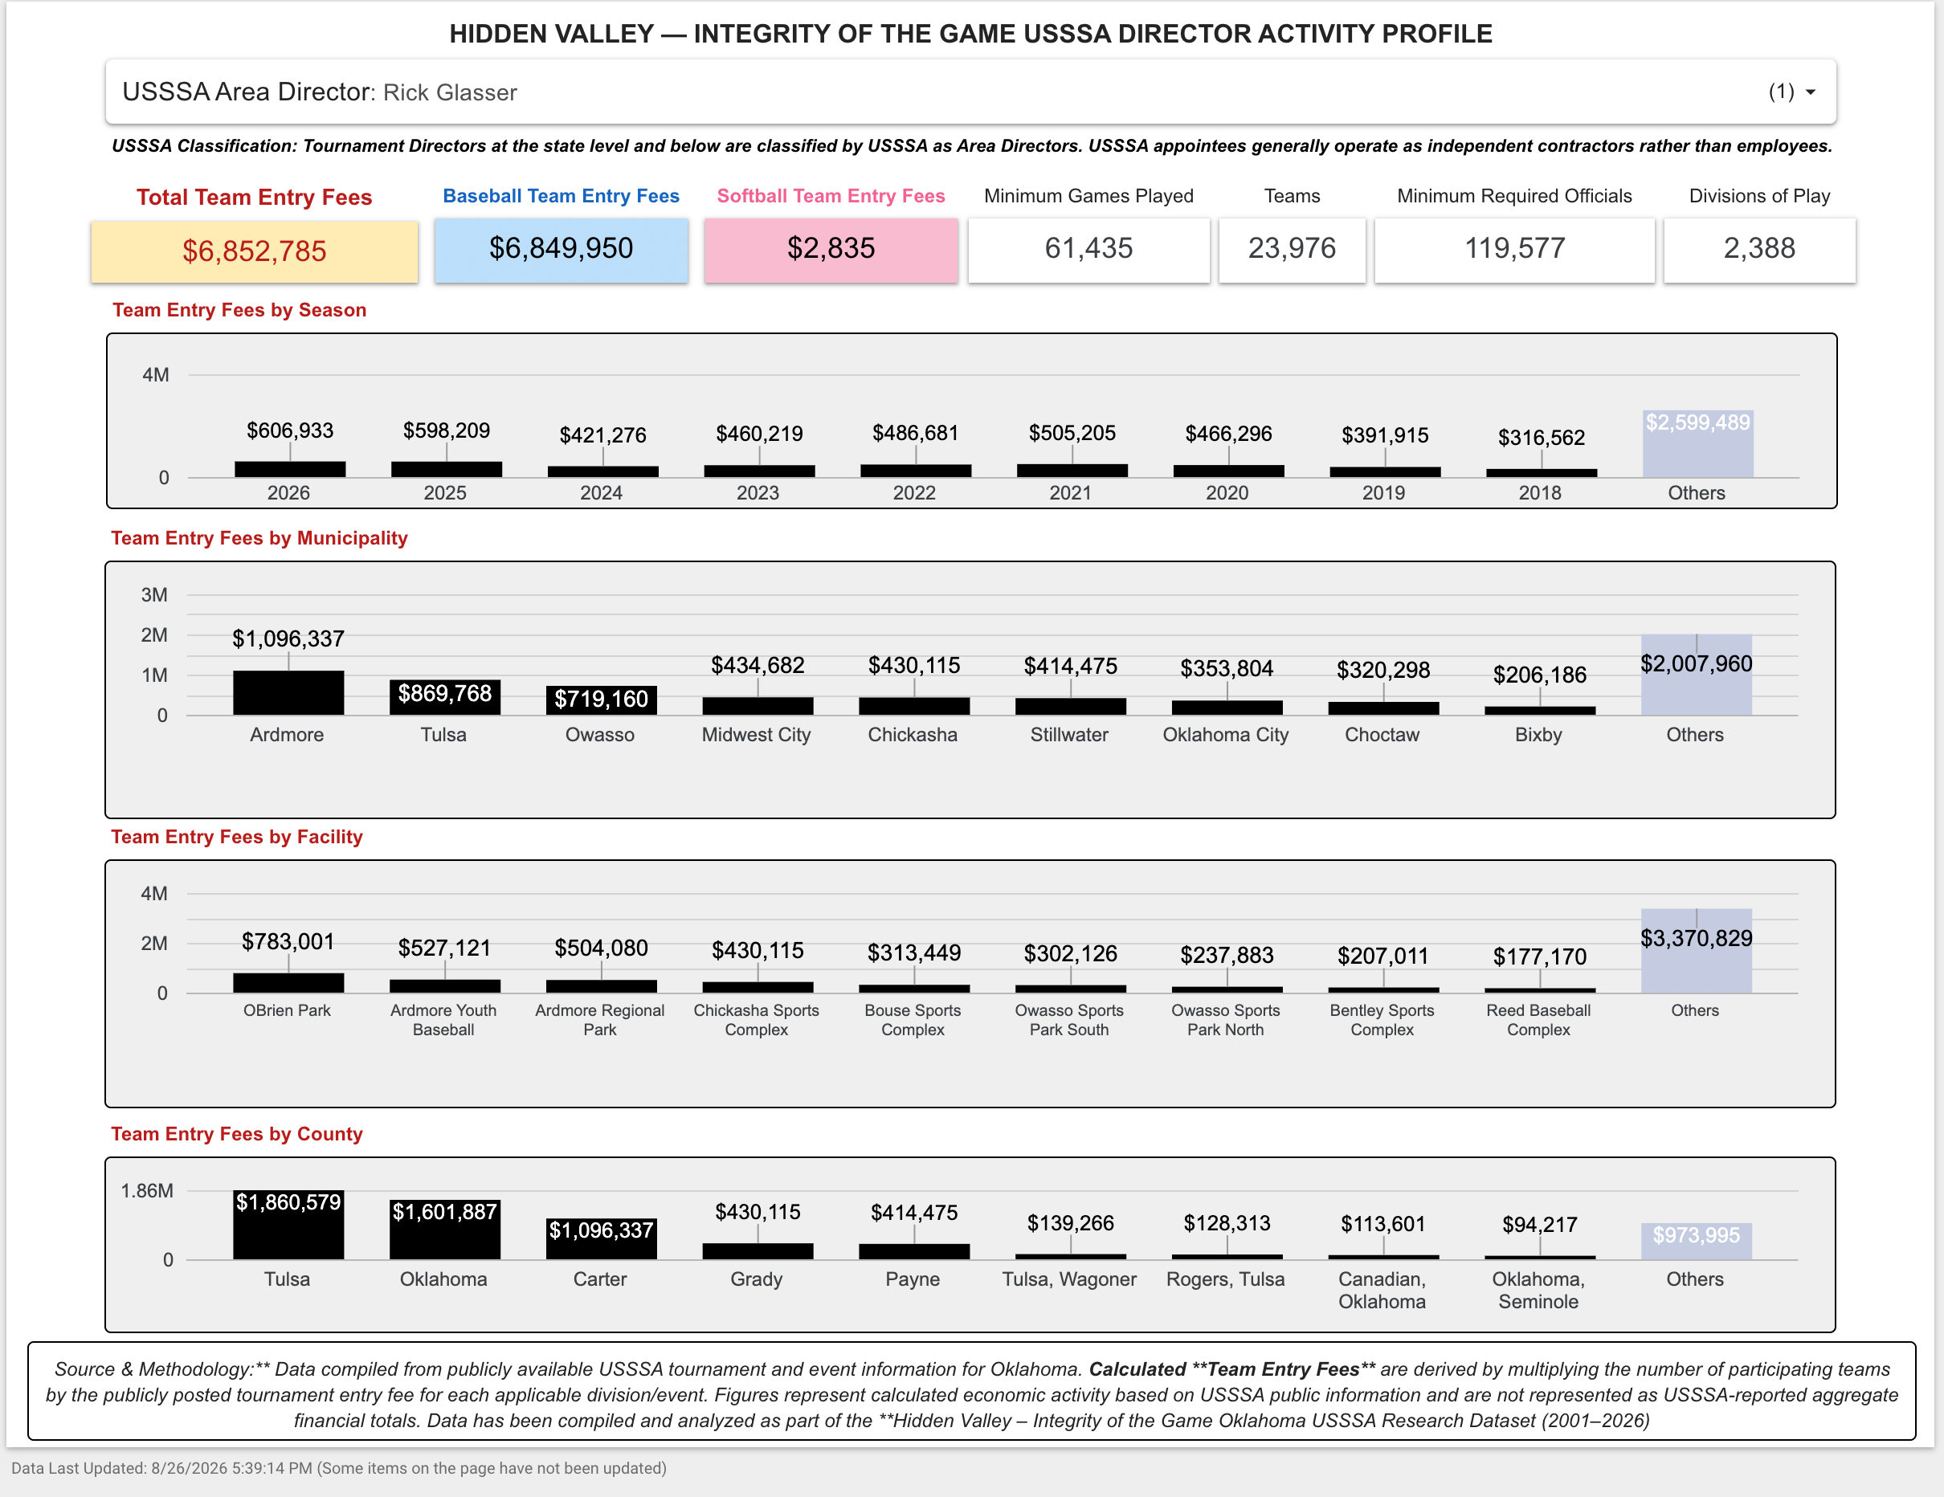The width and height of the screenshot is (1944, 1497).
Task: Select the Owasso bar labeled $719,160
Action: (602, 700)
